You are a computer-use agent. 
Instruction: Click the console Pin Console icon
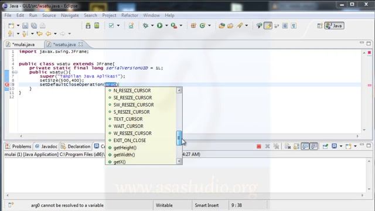point(325,146)
